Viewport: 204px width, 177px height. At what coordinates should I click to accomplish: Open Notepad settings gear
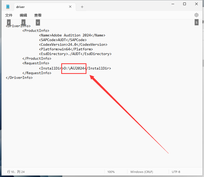196,15
